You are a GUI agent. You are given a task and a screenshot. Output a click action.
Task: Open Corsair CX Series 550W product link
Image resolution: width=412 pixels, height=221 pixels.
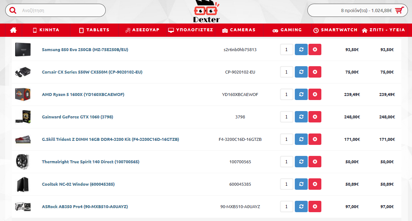point(92,72)
